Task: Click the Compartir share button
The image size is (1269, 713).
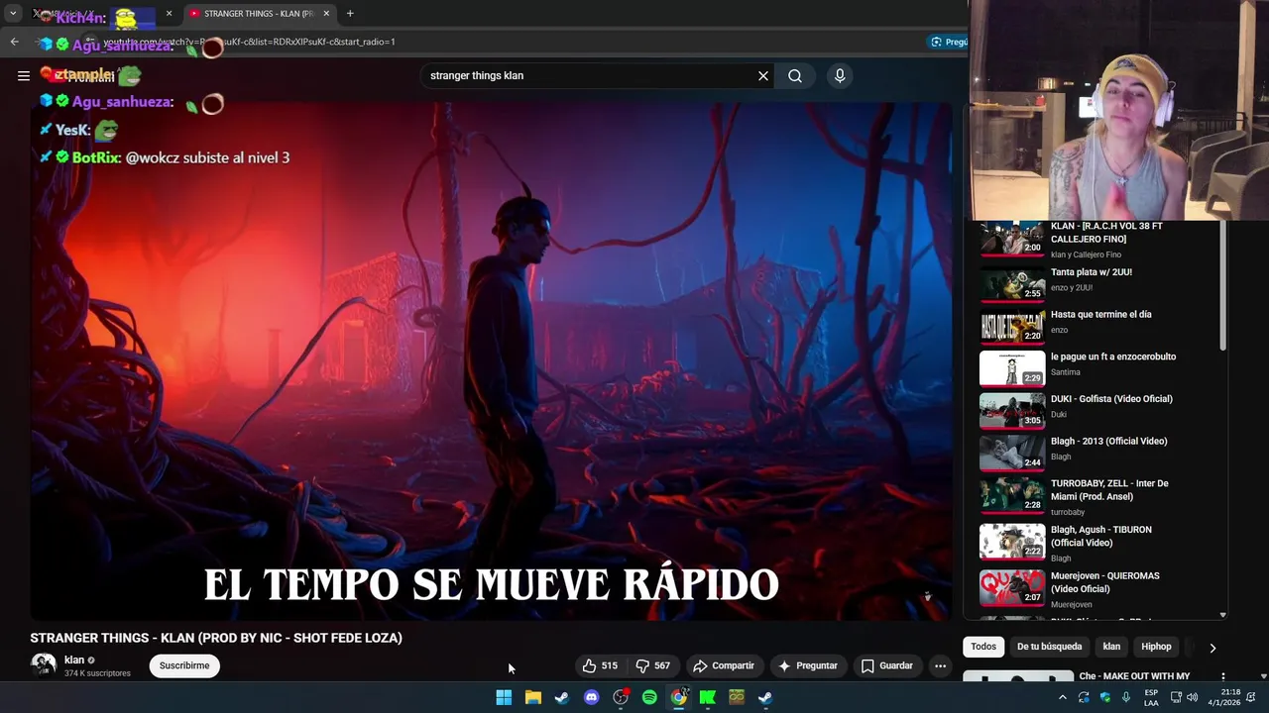Action: point(723,665)
